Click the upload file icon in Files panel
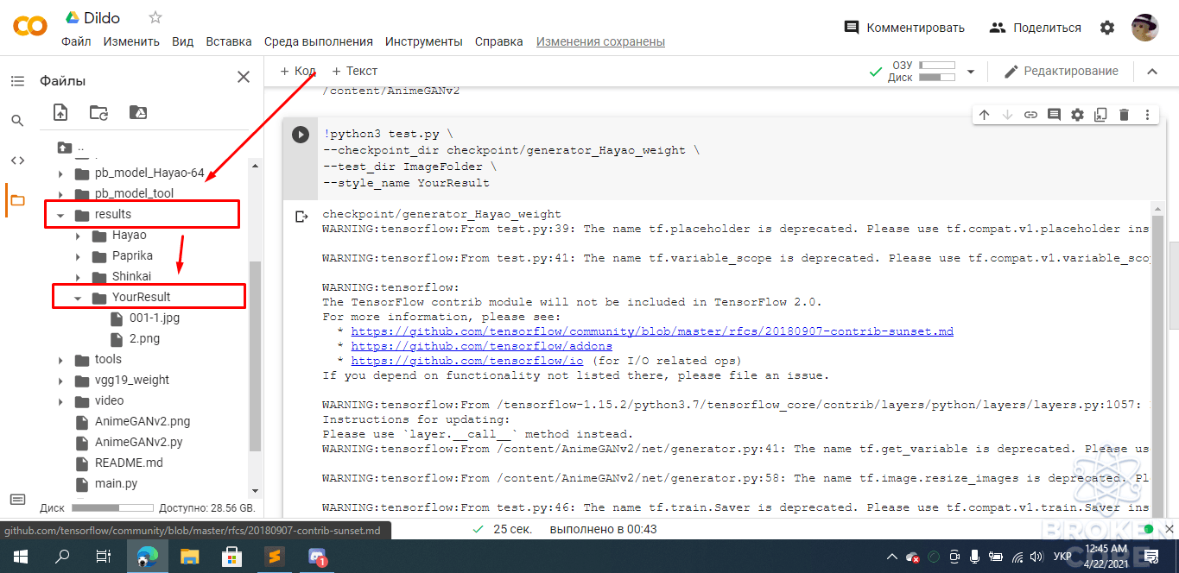This screenshot has width=1179, height=573. 60,112
